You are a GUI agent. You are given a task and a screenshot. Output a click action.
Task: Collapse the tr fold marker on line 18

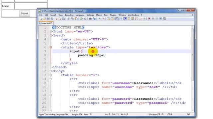51,95
